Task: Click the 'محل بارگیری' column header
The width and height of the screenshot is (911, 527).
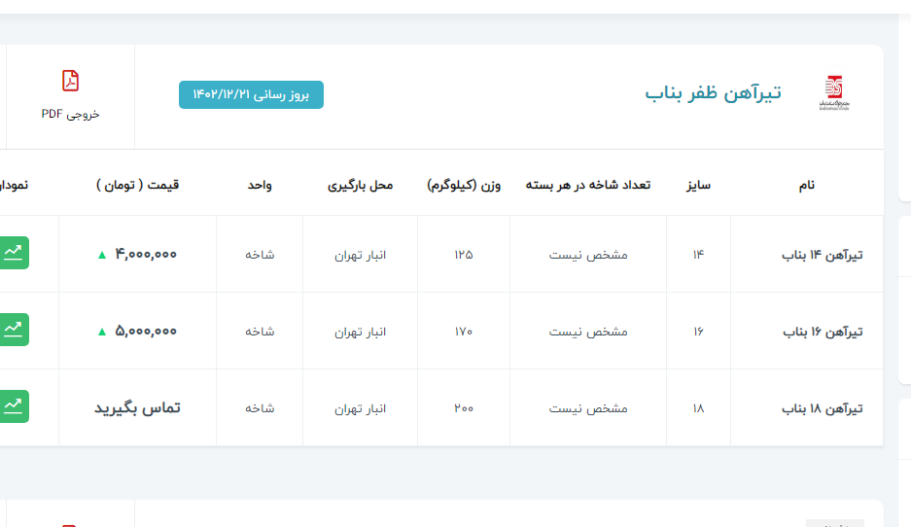Action: tap(360, 185)
